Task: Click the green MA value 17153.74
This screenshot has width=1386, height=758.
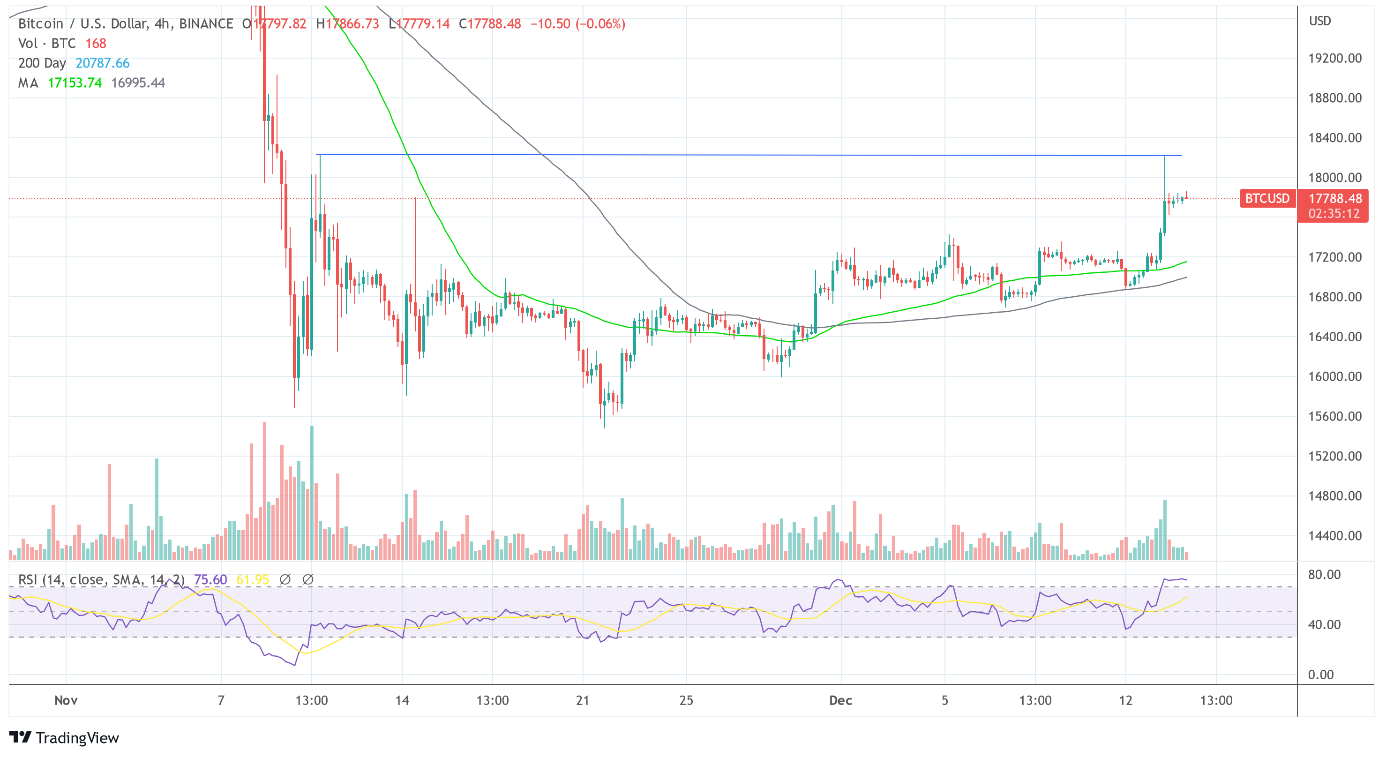Action: [75, 83]
